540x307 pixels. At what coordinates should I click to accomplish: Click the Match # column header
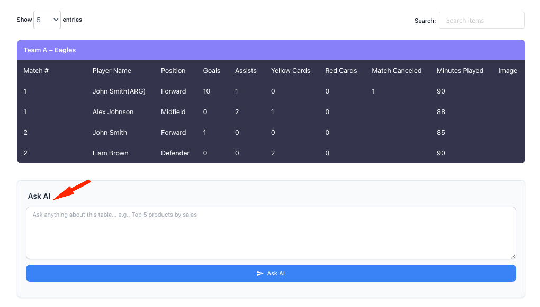36,71
